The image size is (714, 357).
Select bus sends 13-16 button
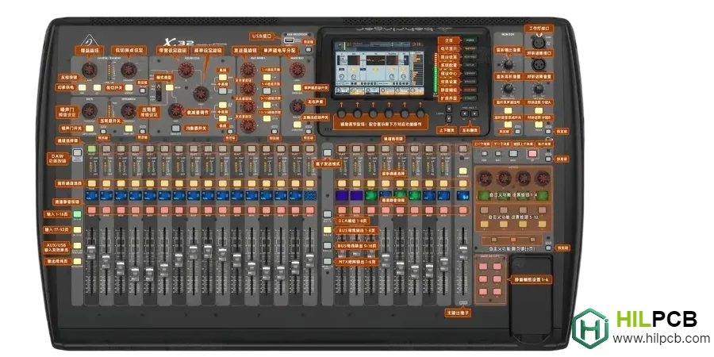[267, 118]
